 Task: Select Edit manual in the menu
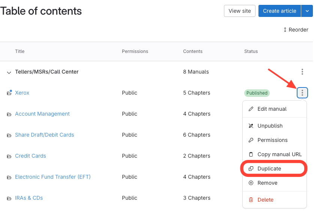(272, 109)
